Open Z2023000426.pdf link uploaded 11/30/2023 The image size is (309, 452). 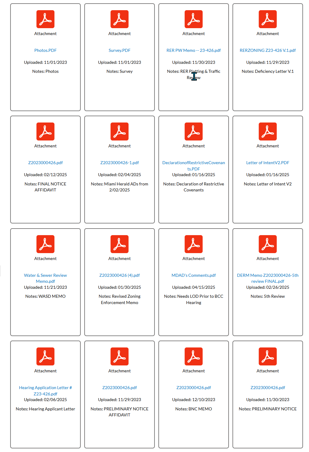pos(268,388)
